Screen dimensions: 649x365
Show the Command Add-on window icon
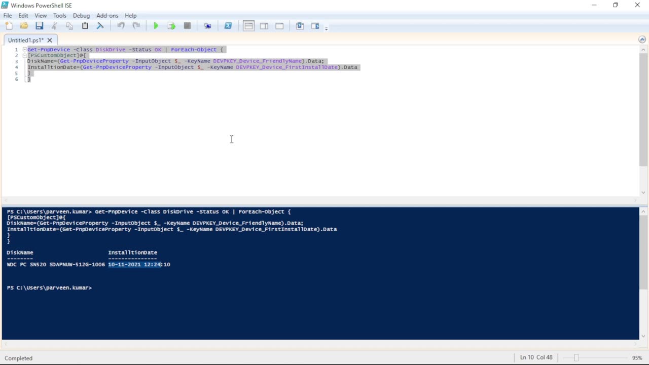pos(300,26)
